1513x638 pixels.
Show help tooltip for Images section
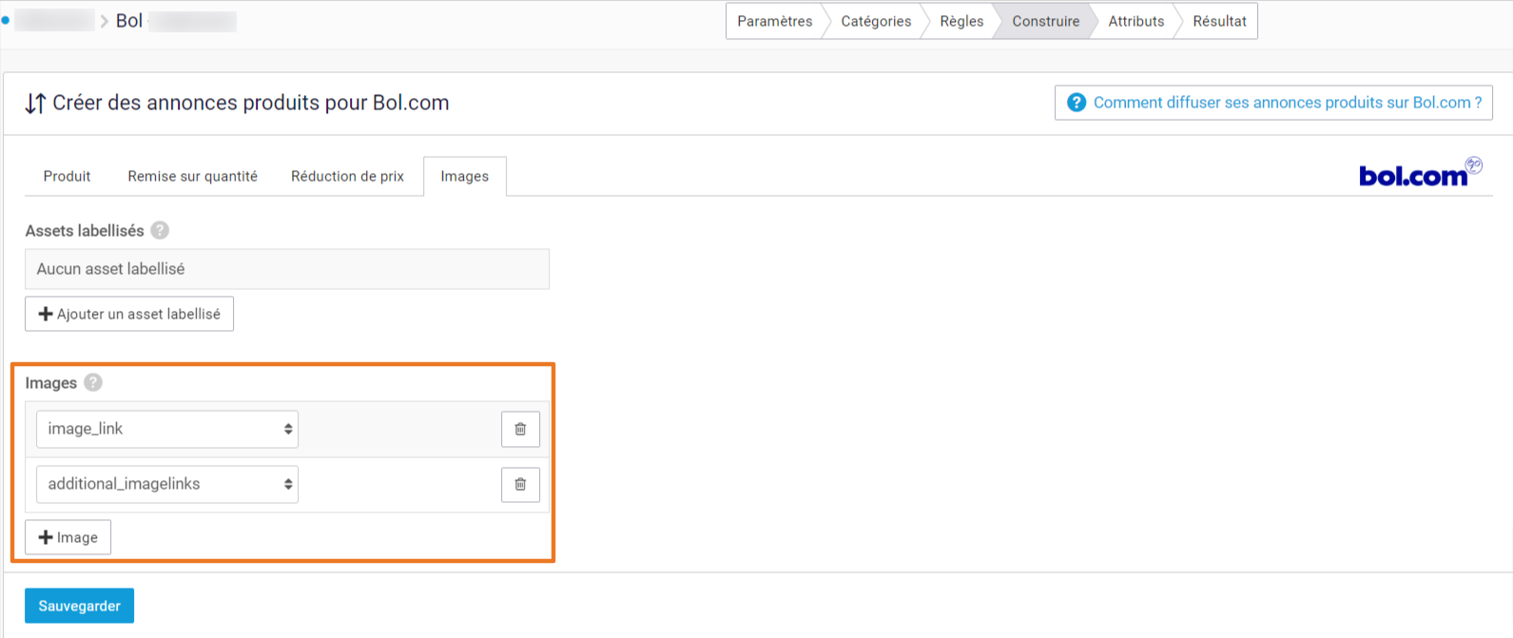[x=93, y=382]
